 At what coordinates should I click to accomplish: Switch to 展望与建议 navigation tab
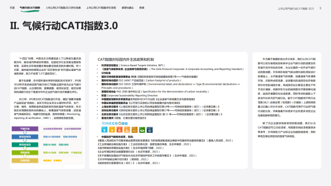[127, 8]
